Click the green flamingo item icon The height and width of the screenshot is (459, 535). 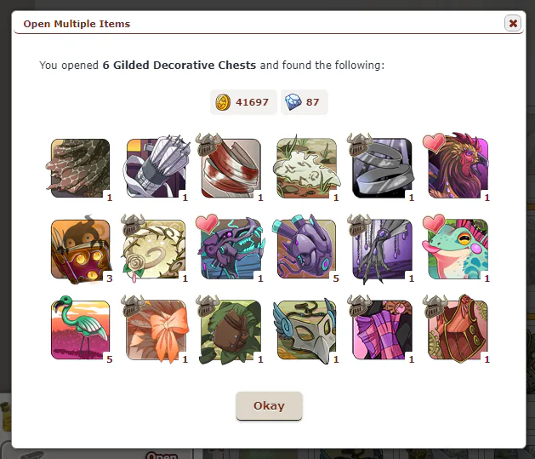pyautogui.click(x=80, y=330)
